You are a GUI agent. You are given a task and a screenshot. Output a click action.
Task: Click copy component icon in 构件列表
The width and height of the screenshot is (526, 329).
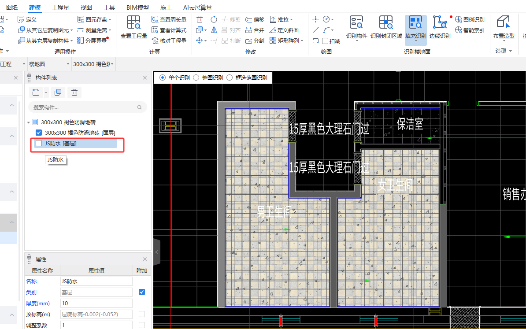[x=58, y=92]
